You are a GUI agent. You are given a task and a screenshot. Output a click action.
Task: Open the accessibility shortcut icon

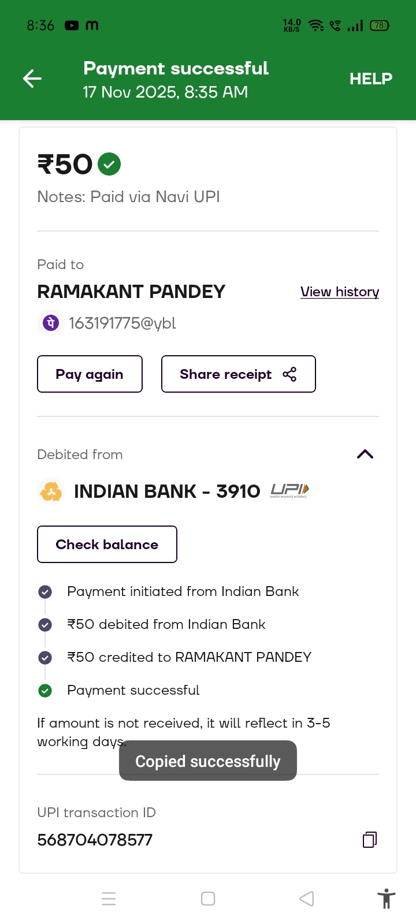pyautogui.click(x=386, y=899)
